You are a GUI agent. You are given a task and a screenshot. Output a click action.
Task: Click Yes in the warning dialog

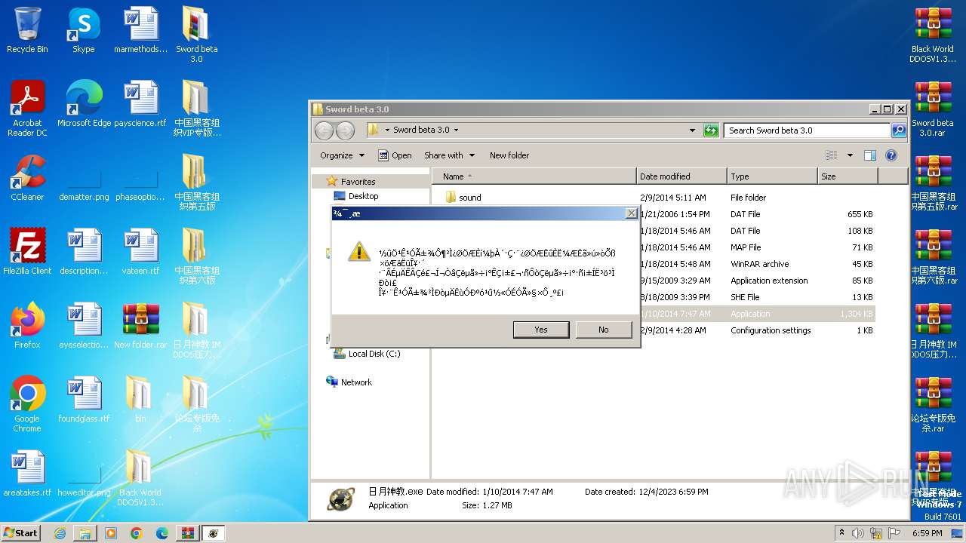(541, 330)
